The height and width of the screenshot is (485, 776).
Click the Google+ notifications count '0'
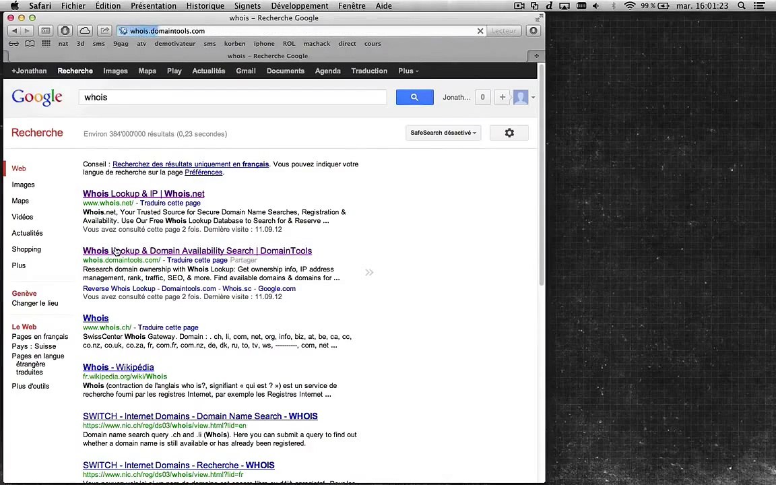click(482, 97)
